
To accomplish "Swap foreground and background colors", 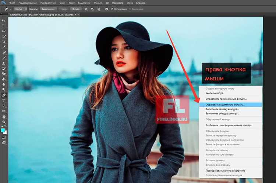I will pyautogui.click(x=6, y=126).
